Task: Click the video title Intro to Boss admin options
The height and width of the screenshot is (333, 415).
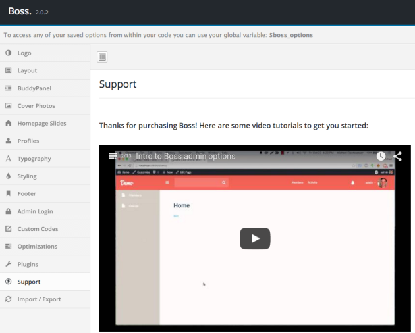Action: tap(186, 156)
